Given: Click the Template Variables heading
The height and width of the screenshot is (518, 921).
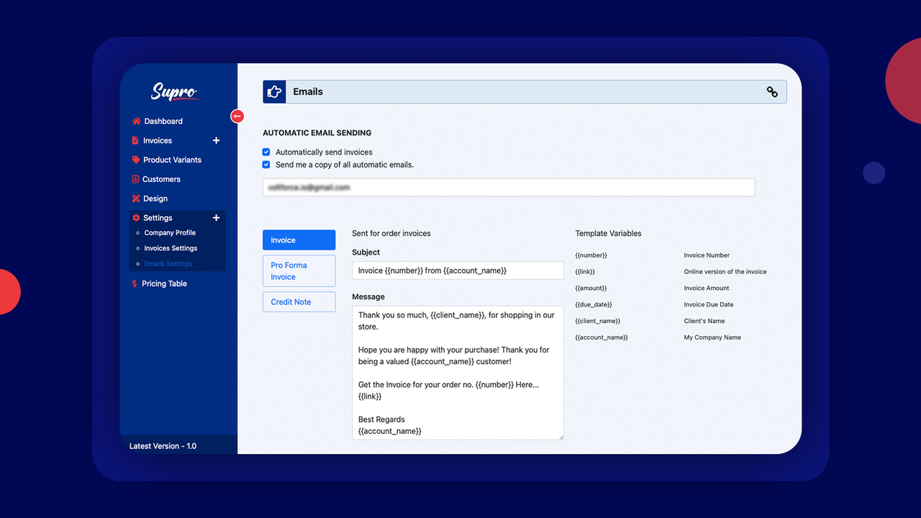Looking at the screenshot, I should [608, 234].
